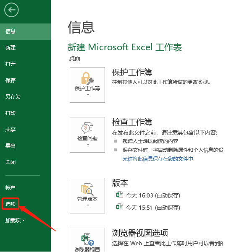This screenshot has height=252, width=239.
Task: Click Excel file icon beside 今天 16:03
Action: click(120, 195)
